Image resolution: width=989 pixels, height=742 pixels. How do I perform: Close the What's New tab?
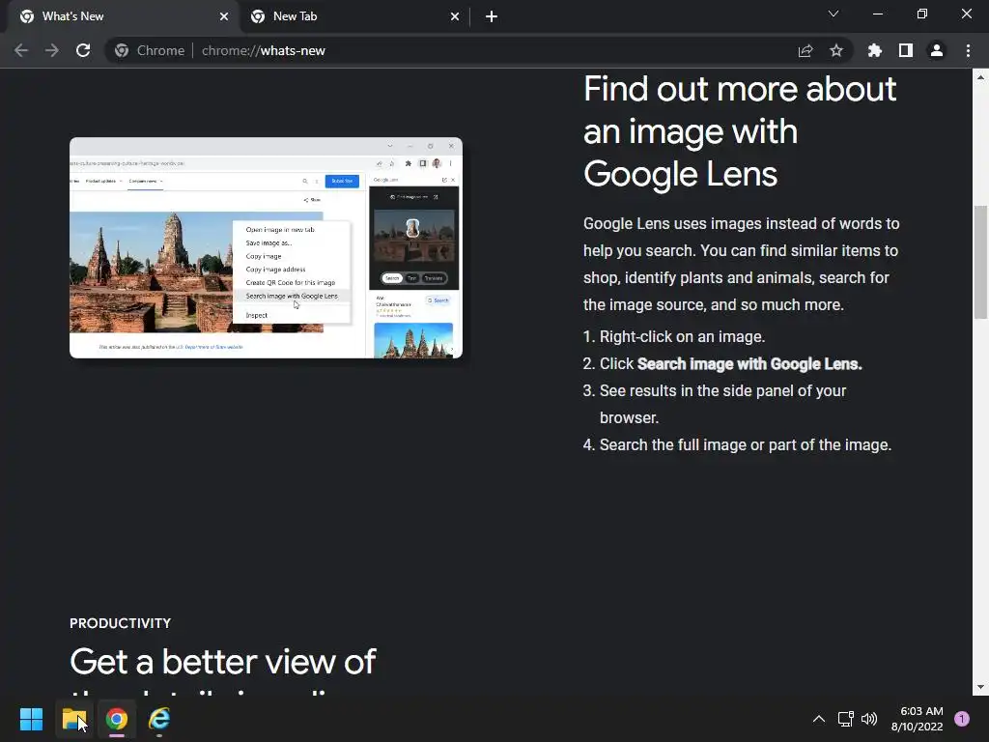pos(223,16)
